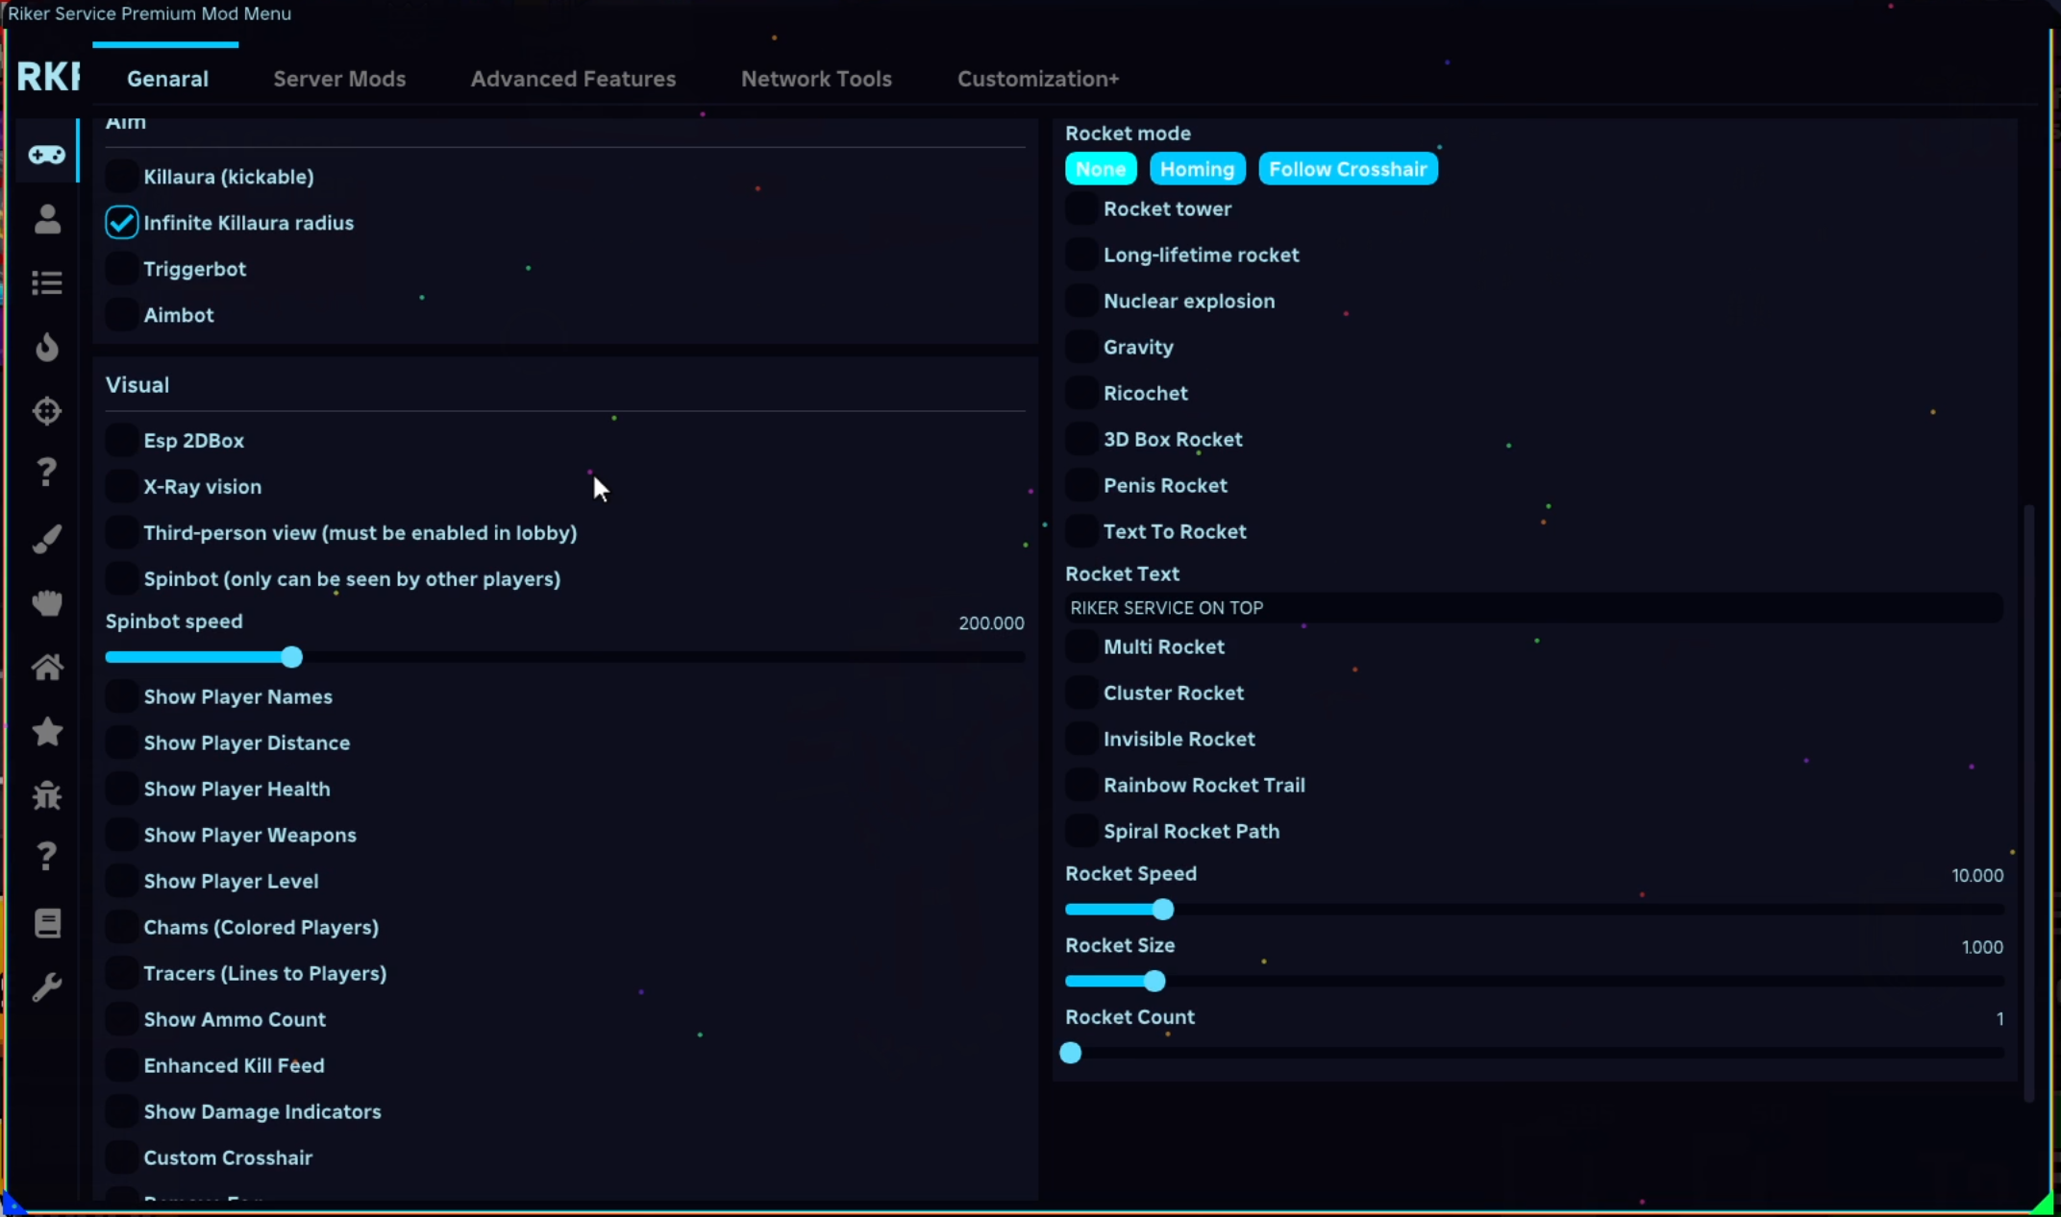Viewport: 2061px width, 1217px height.
Task: Enable X-Ray vision checkbox
Action: click(121, 487)
